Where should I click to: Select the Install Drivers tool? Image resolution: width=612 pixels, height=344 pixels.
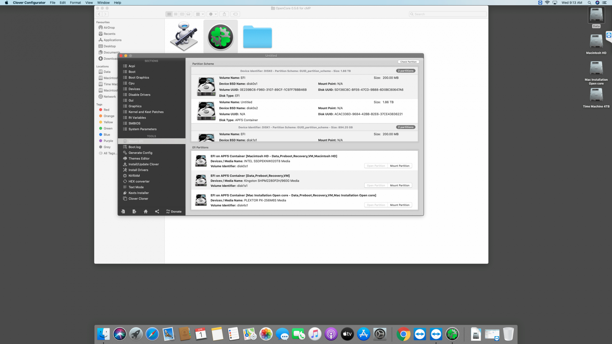pyautogui.click(x=138, y=170)
